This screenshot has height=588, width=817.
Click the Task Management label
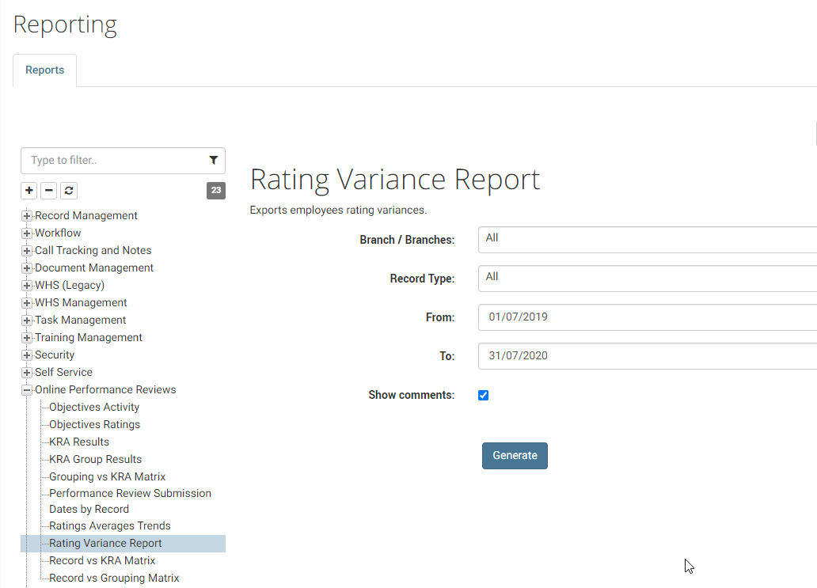pyautogui.click(x=80, y=321)
